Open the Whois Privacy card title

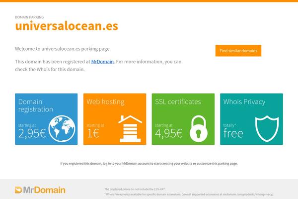click(x=244, y=101)
